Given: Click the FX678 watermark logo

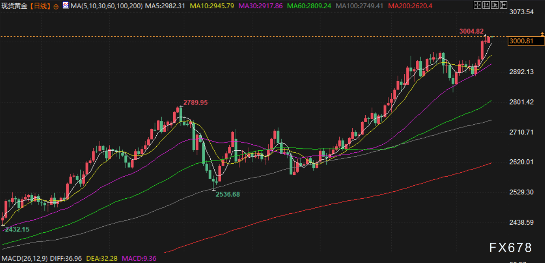Looking at the screenshot, I should click(510, 247).
